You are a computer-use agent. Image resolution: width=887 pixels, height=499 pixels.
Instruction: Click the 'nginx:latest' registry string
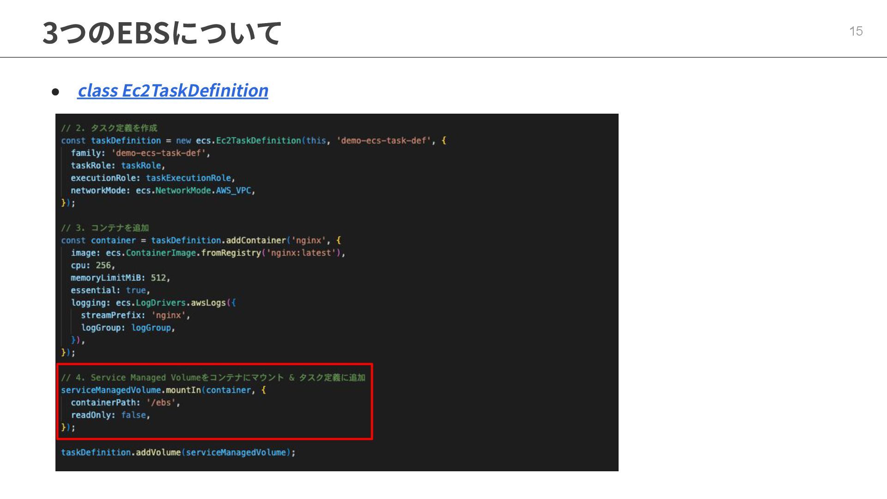click(301, 253)
